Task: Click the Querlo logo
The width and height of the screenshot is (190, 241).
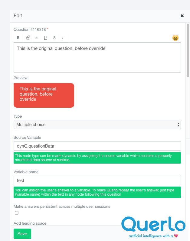Action: click(x=153, y=224)
